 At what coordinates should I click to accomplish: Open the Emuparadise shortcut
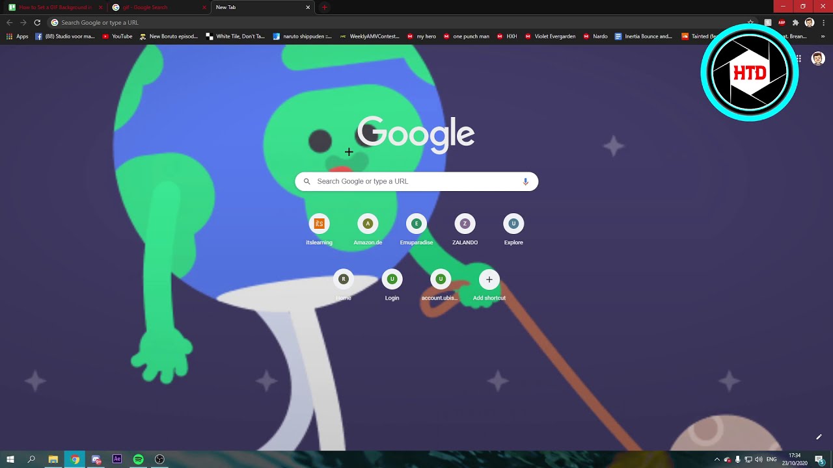(416, 229)
